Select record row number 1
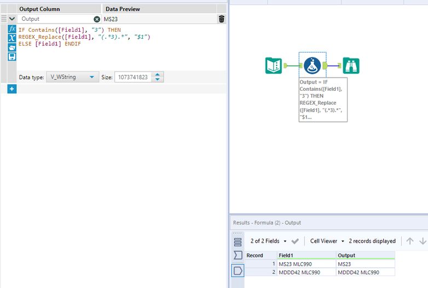The height and width of the screenshot is (288, 428). (261, 264)
